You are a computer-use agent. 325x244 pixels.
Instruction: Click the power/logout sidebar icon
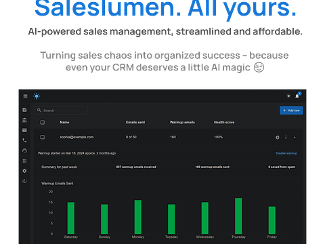point(24,181)
